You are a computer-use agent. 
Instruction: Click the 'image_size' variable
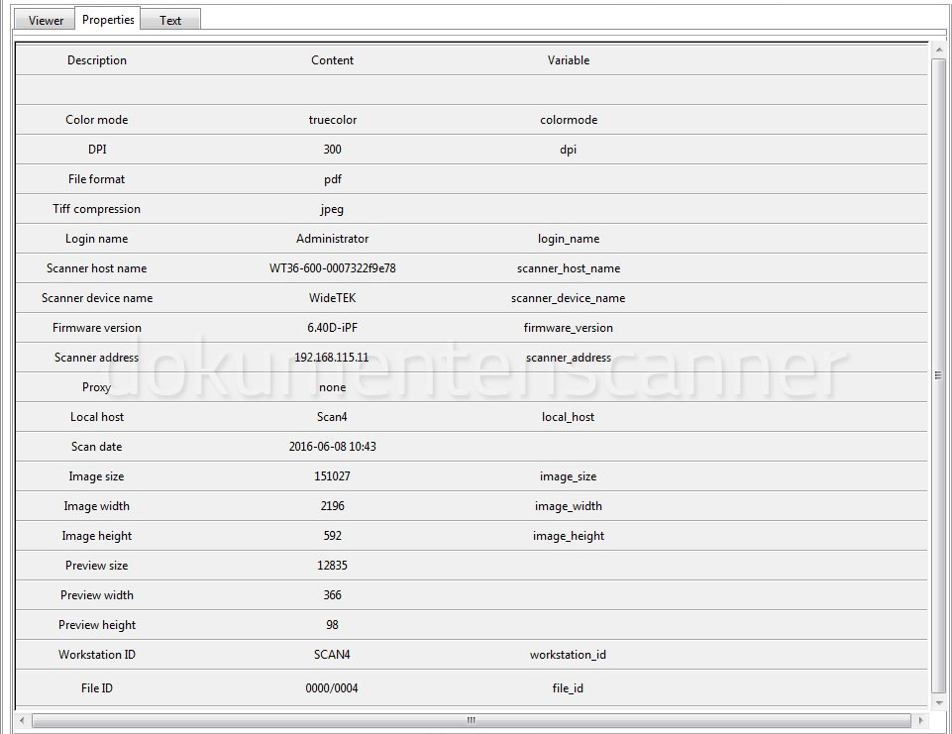point(569,476)
